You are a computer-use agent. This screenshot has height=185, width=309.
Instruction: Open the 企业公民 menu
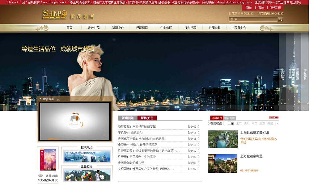tap(166, 28)
